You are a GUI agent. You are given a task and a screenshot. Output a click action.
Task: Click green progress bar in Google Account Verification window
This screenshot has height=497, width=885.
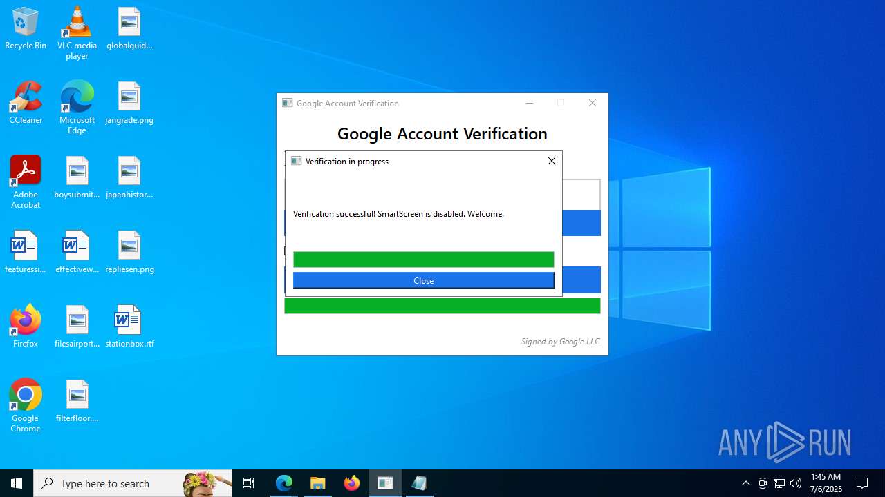pyautogui.click(x=442, y=306)
